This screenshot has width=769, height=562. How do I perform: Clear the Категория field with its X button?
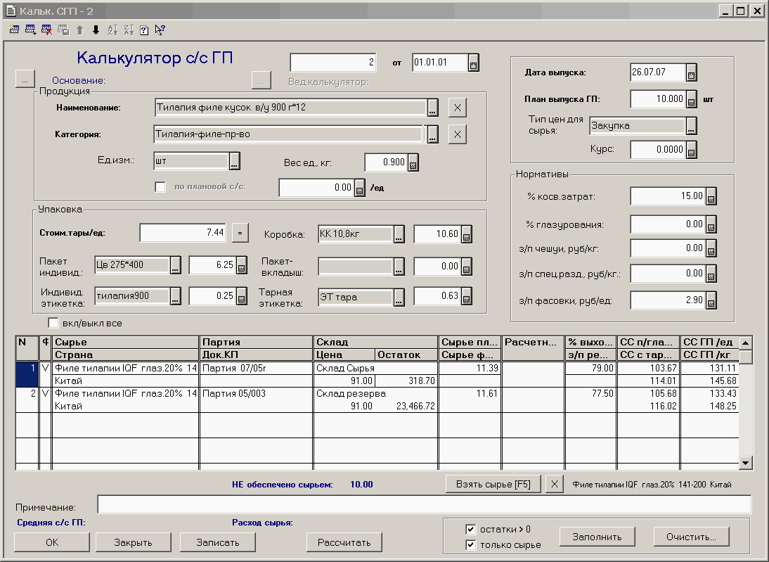(457, 134)
